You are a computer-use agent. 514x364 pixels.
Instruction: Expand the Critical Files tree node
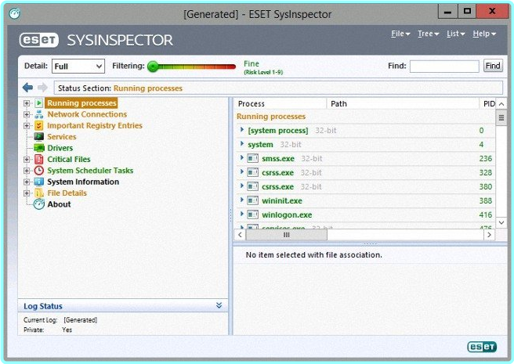point(27,160)
